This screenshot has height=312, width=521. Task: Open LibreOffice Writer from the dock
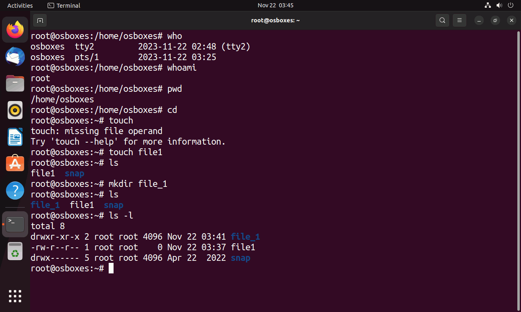(x=15, y=137)
